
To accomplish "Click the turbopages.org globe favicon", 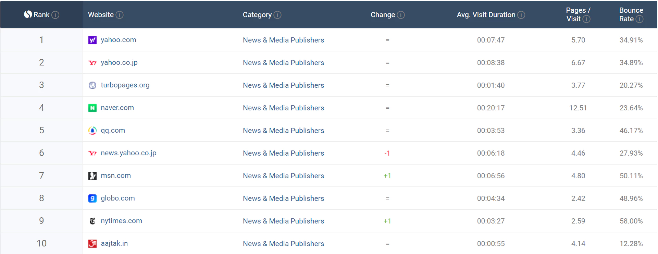I will pyautogui.click(x=92, y=85).
